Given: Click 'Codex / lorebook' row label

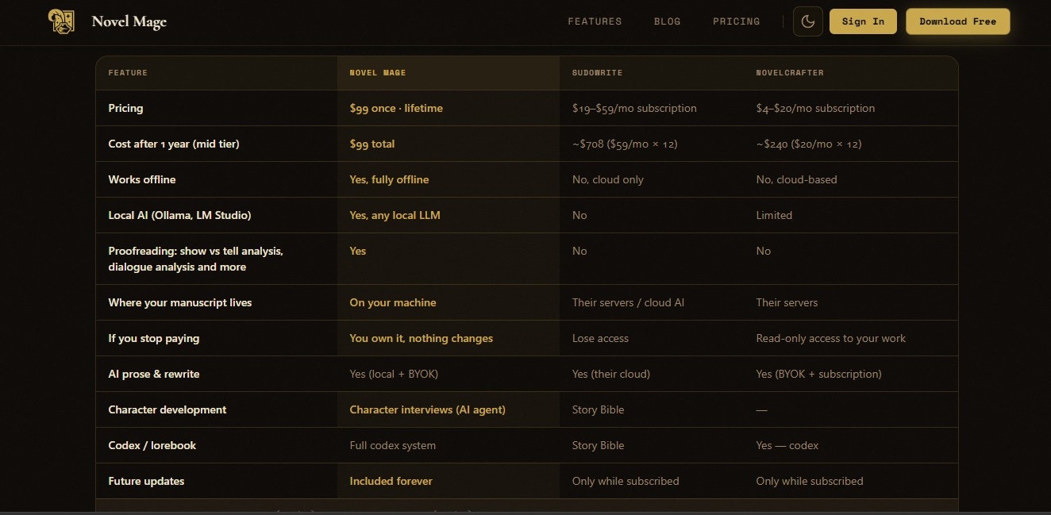Looking at the screenshot, I should pyautogui.click(x=152, y=445).
